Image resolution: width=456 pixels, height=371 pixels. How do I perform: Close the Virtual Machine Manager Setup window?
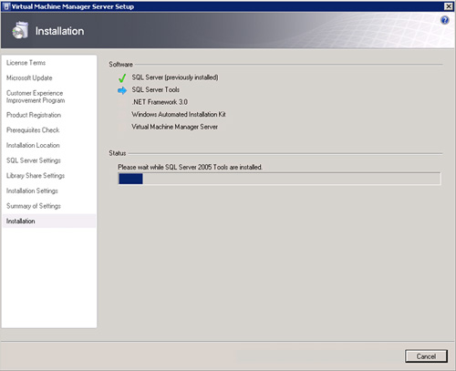(x=449, y=6)
